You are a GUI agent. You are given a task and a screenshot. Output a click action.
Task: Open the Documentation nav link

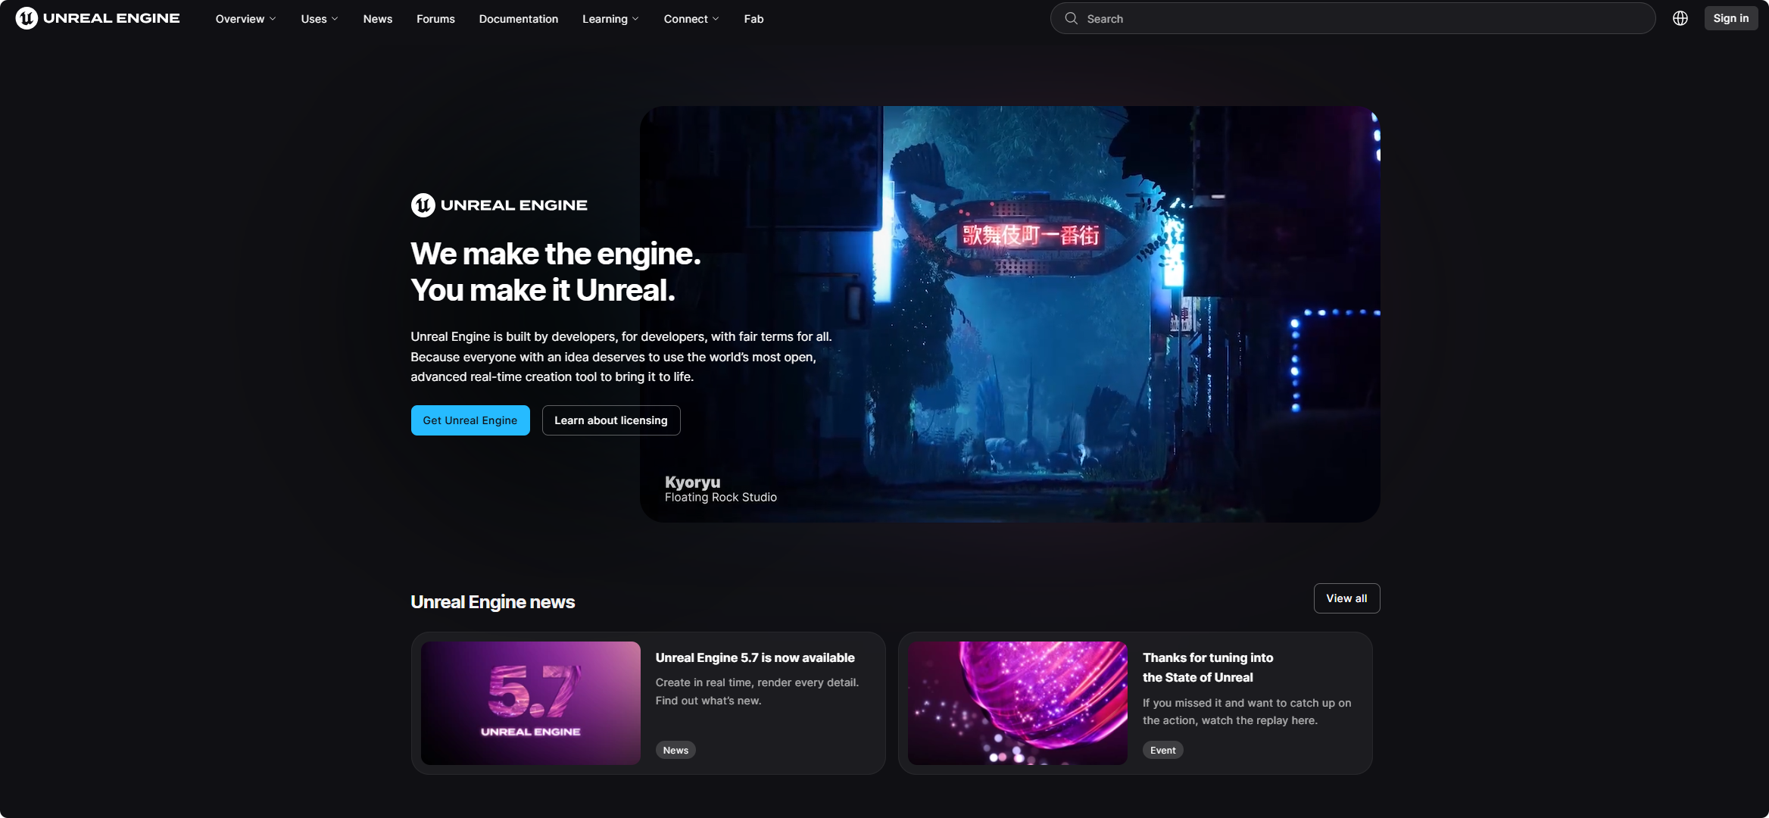click(518, 19)
